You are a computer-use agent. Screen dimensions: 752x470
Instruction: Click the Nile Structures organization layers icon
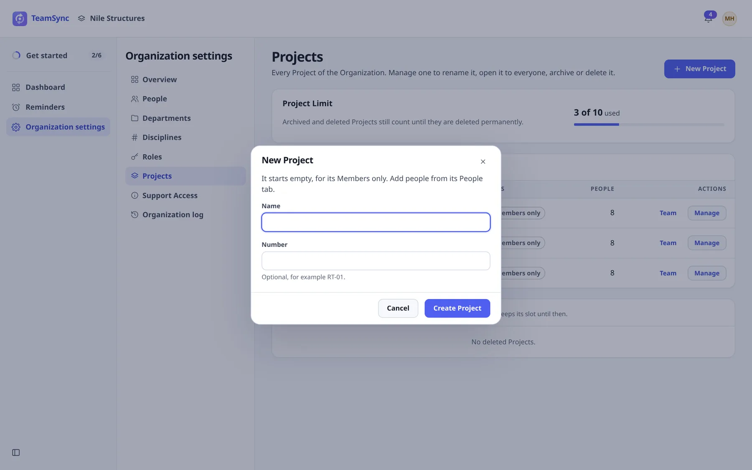81,18
